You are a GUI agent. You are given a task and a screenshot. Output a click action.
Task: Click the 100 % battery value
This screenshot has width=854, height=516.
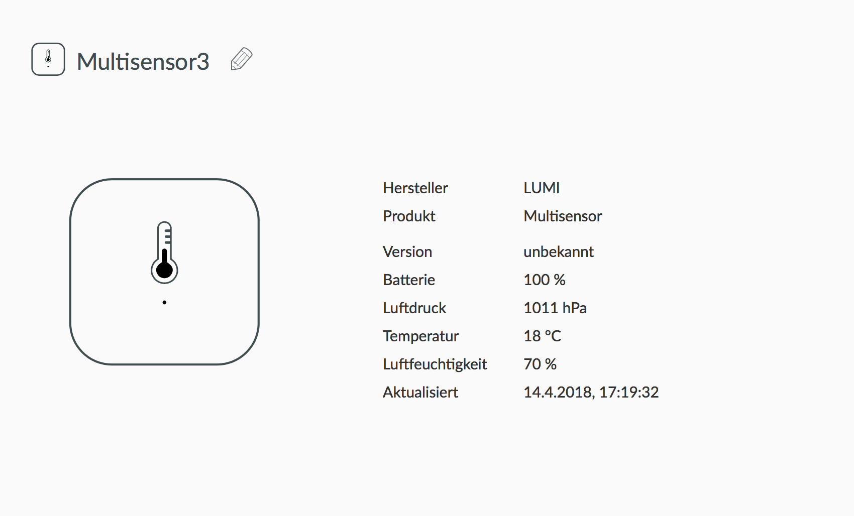545,280
